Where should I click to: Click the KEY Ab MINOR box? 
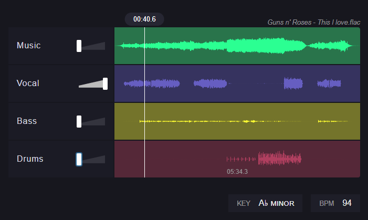coord(265,203)
